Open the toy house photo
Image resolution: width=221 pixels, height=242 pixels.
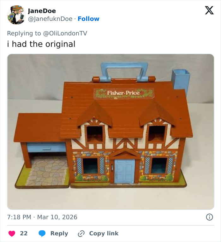110,131
